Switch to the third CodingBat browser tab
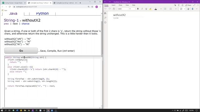 (65, 3)
